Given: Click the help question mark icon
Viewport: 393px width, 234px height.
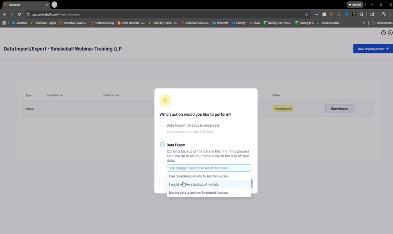Looking at the screenshot, I should click(383, 33).
